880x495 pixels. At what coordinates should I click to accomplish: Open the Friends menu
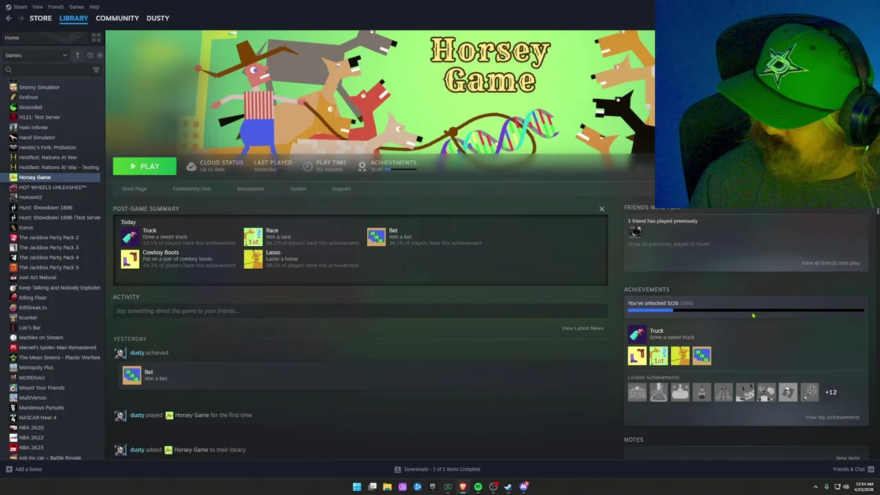56,7
